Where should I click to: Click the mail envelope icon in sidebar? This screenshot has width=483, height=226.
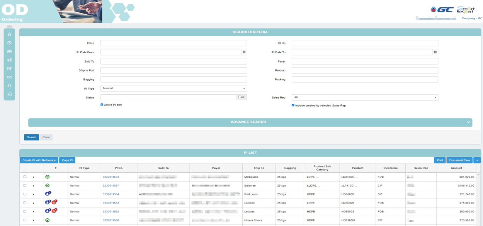[x=9, y=77]
